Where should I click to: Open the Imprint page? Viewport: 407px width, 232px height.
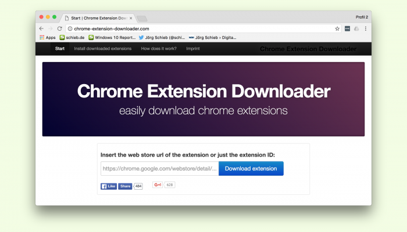pos(193,49)
